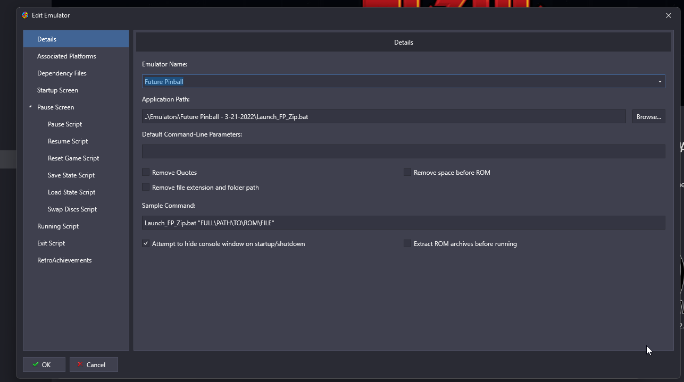
Task: Click the Default Command-Line Parameters field
Action: pyautogui.click(x=403, y=151)
